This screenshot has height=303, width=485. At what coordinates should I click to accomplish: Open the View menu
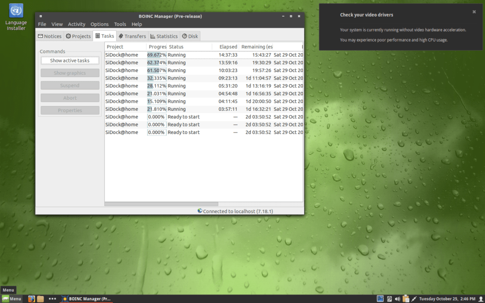click(x=57, y=24)
